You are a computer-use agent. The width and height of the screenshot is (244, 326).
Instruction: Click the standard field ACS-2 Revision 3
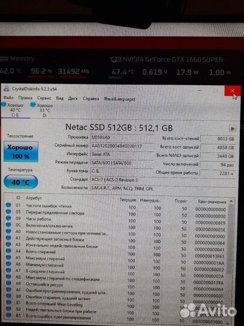(162, 180)
